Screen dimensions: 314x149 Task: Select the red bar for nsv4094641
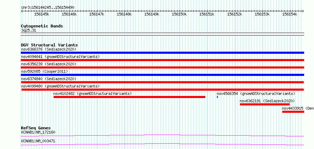pyautogui.click(x=162, y=60)
